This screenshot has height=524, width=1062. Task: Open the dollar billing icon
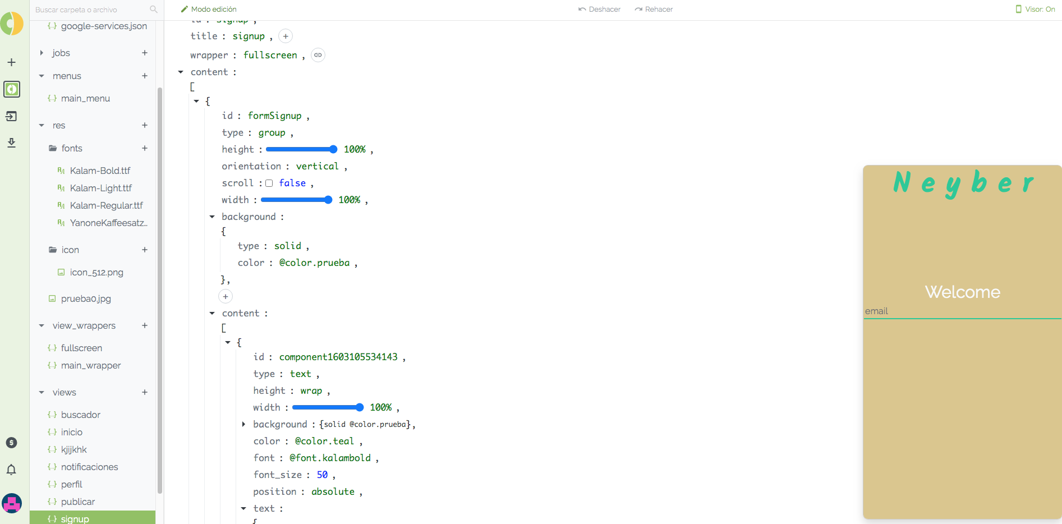click(11, 443)
